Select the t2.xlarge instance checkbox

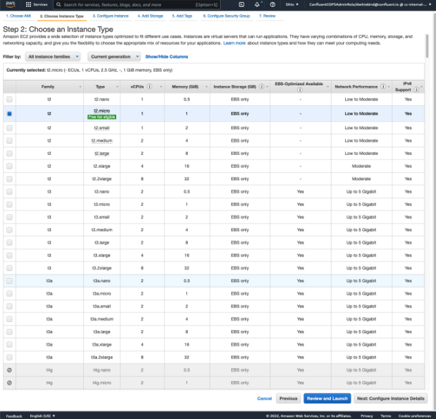[x=9, y=166]
